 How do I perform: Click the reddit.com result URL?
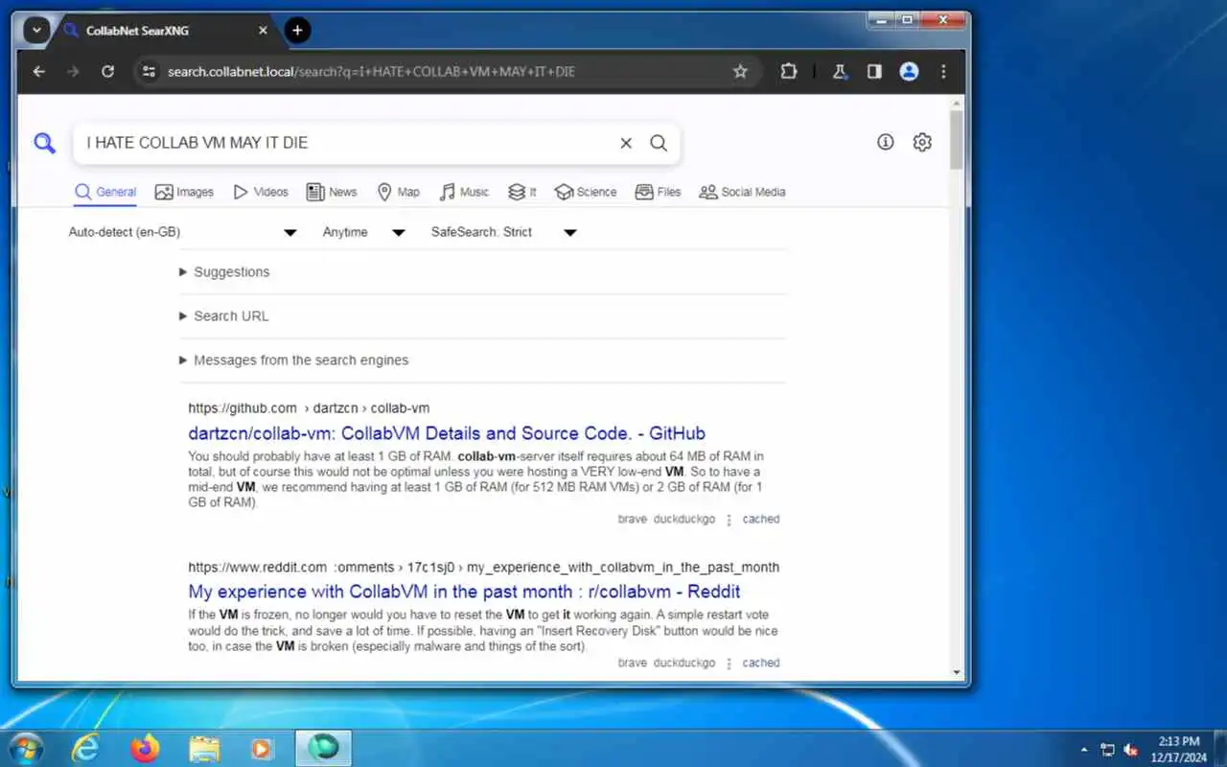point(484,568)
